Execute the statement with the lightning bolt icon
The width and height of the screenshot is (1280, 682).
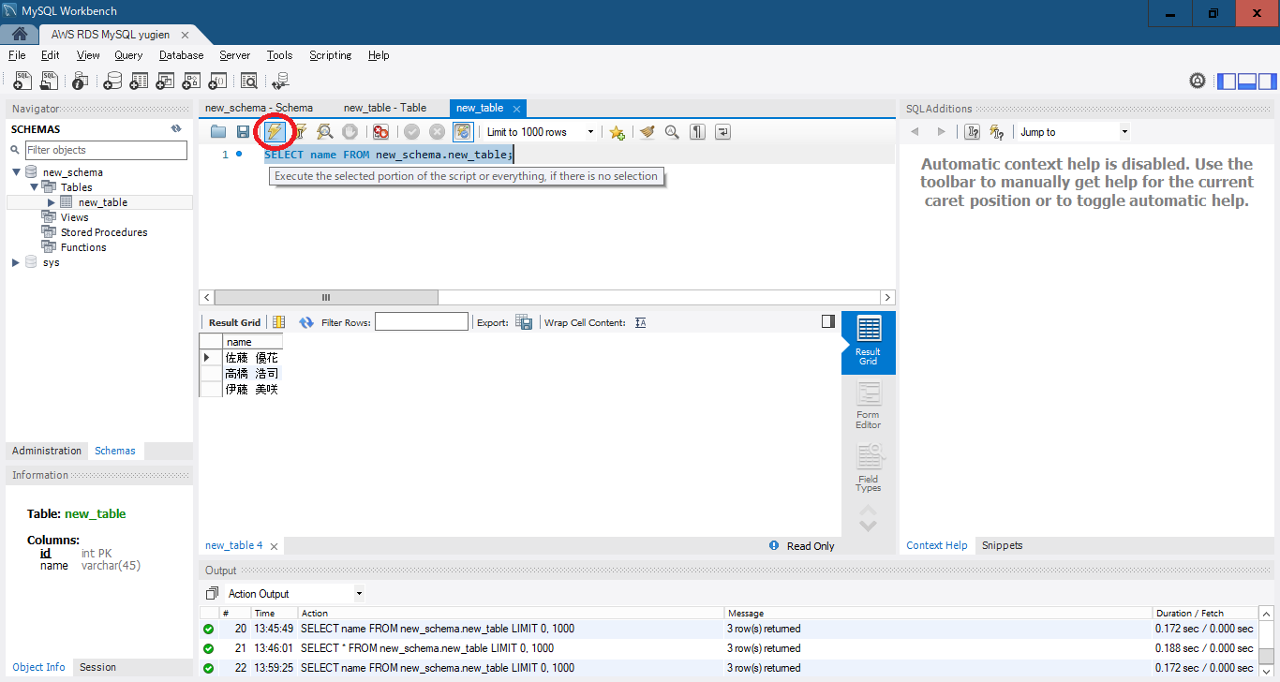(275, 132)
